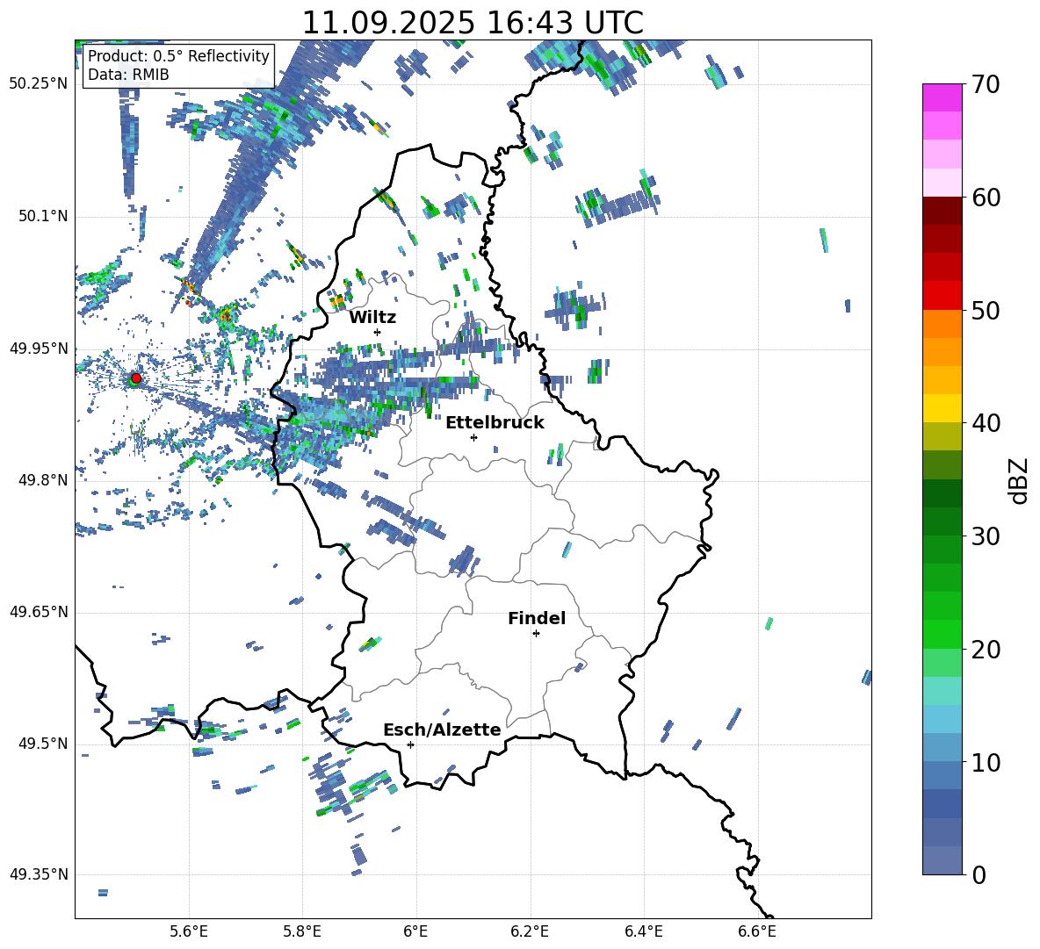Click the Wiltz station cross marker

378,332
